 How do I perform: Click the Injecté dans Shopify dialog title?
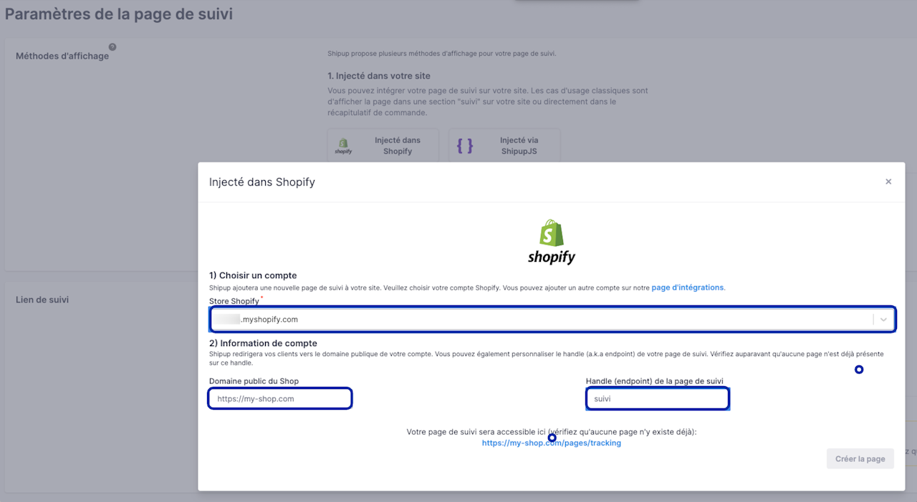tap(262, 182)
